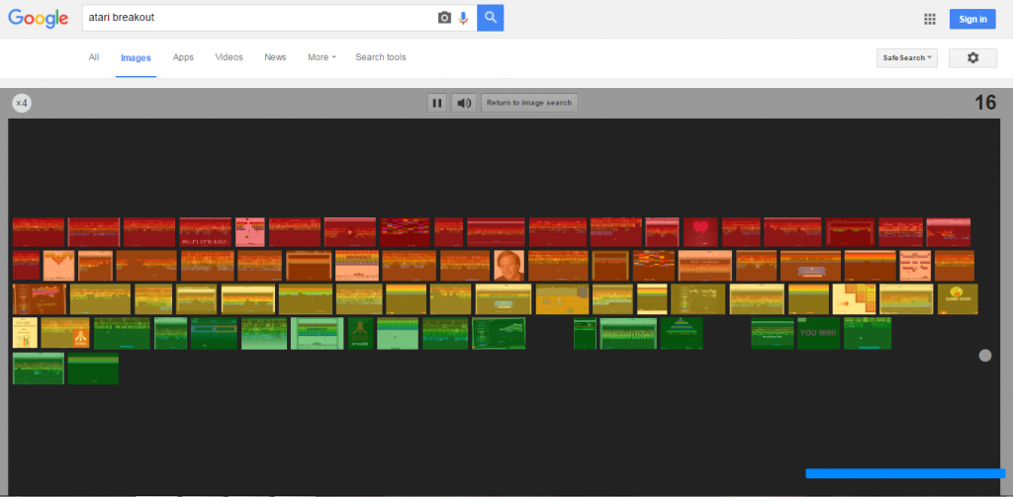Click the yellow orange-squares brick
Image resolution: width=1013 pixels, height=497 pixels.
click(x=854, y=298)
